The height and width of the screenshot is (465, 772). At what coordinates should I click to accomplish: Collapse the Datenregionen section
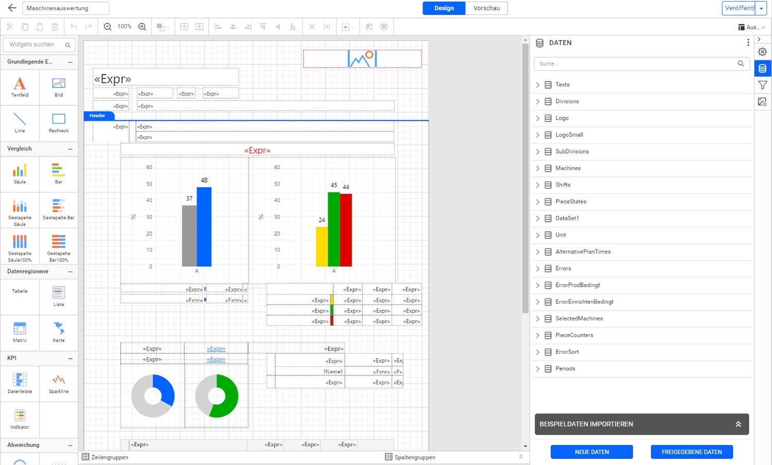71,272
